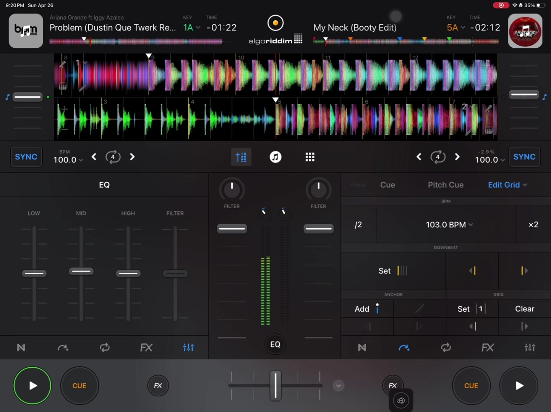
Task: Toggle SYNC on deck 2
Action: 524,157
